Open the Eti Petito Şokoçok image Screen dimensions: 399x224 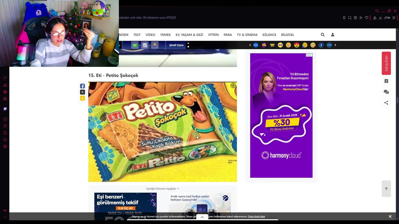[x=162, y=132]
